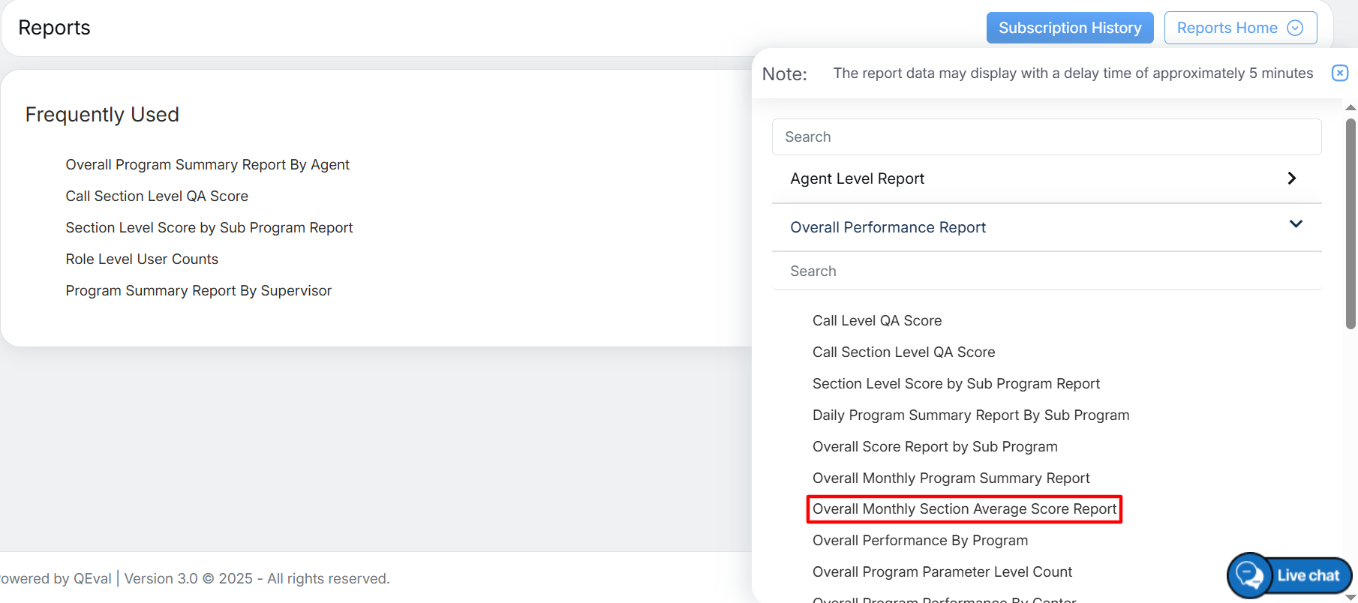
Task: Close the report delay note
Action: tap(1339, 73)
